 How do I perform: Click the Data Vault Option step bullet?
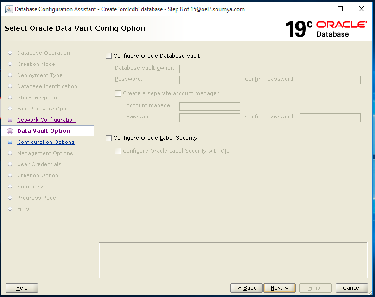(10, 131)
